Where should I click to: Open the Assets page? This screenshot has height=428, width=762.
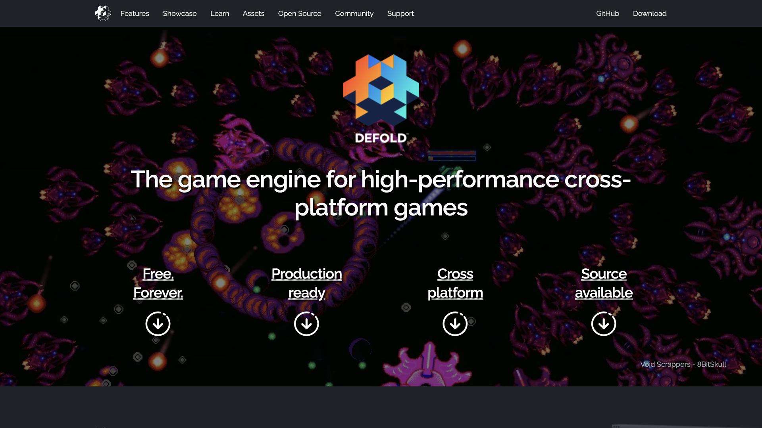(x=253, y=13)
